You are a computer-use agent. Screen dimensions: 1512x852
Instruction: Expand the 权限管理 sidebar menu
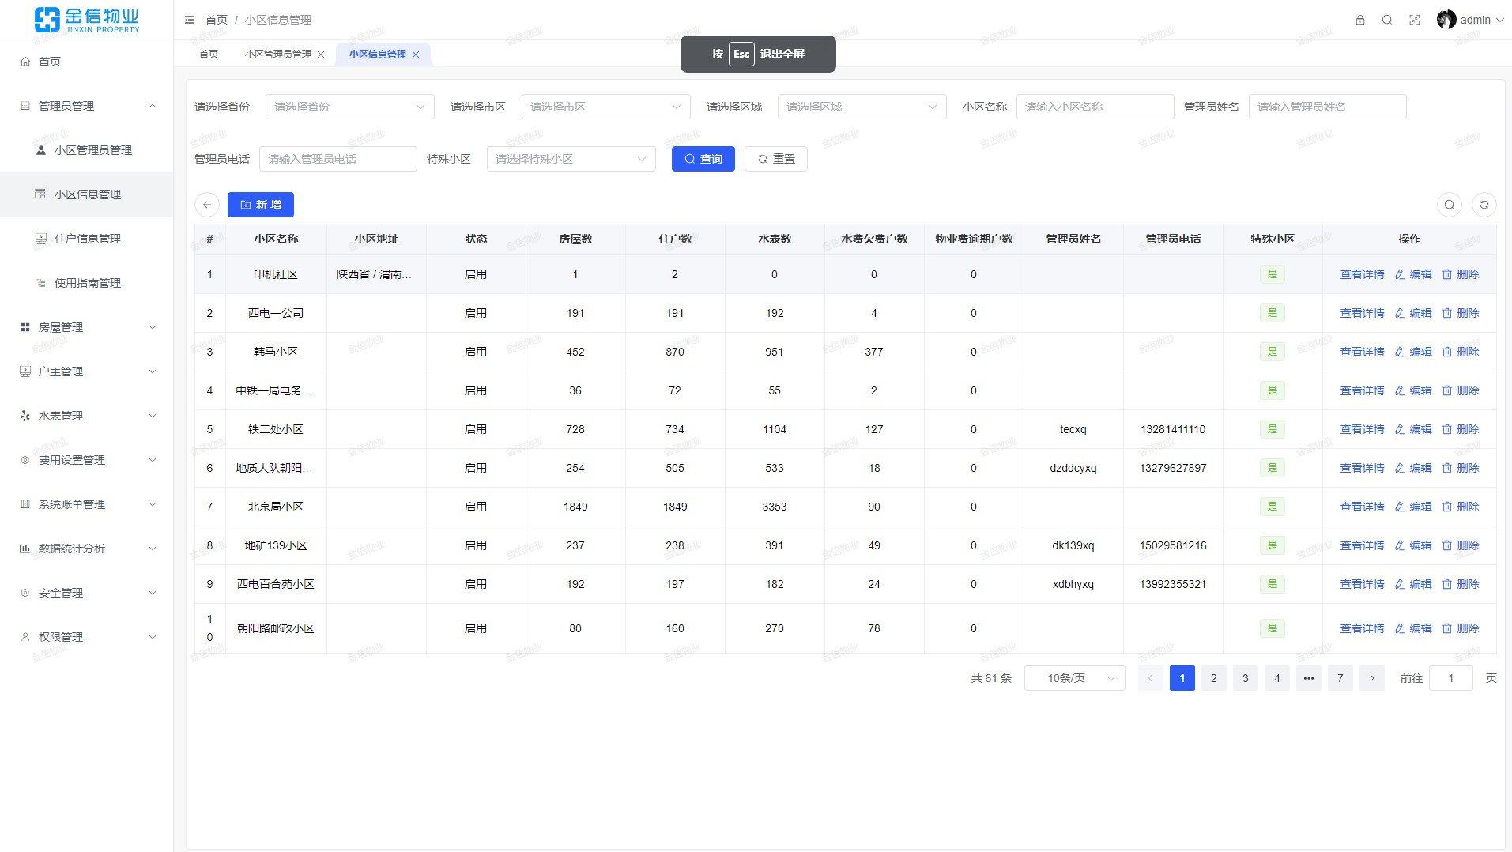87,637
